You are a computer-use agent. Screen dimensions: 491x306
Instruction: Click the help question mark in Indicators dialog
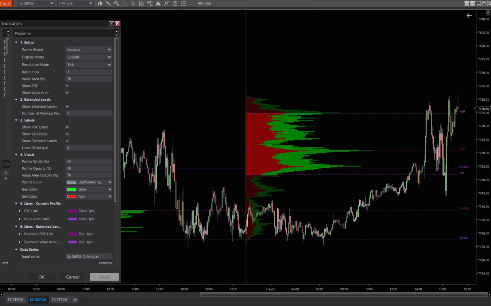pos(111,23)
